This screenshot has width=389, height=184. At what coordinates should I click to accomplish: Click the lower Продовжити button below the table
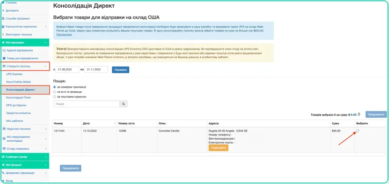click(x=71, y=168)
